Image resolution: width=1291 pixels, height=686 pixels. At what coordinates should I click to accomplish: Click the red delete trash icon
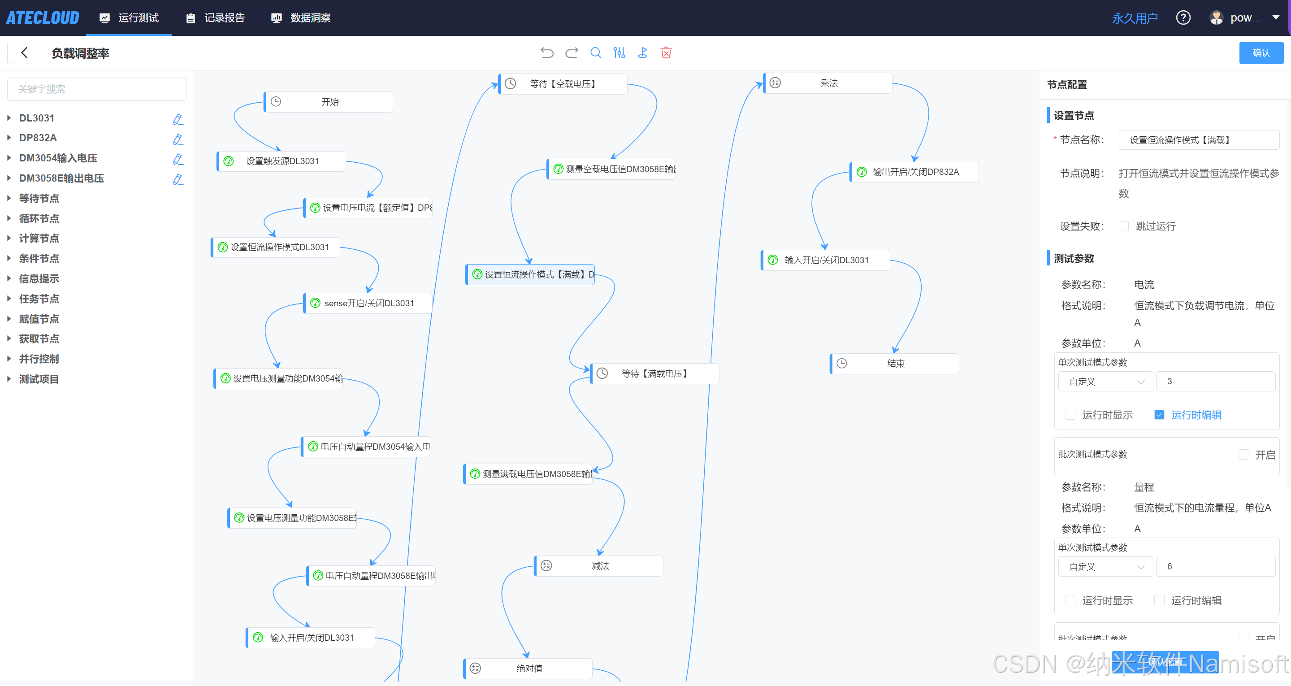pos(666,52)
